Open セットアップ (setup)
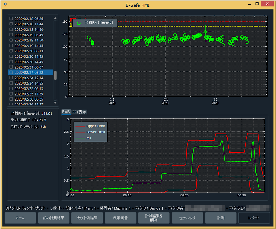 click(187, 218)
